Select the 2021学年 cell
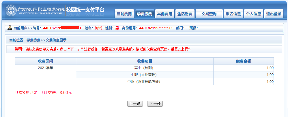 45,68
